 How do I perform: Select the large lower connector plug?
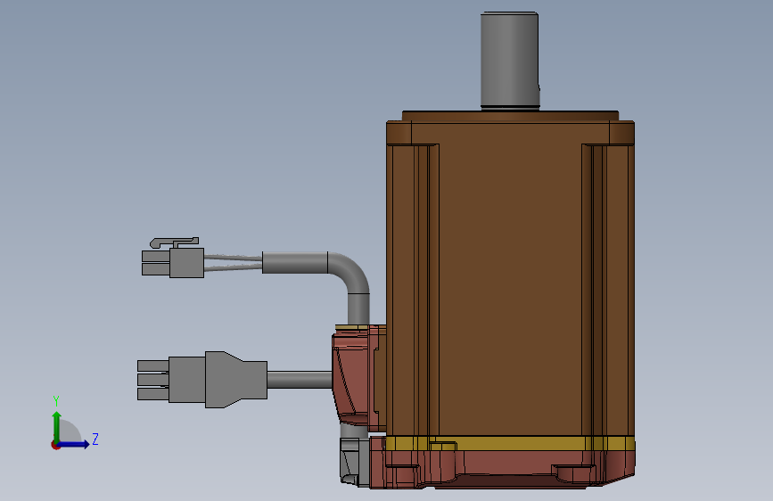click(202, 380)
